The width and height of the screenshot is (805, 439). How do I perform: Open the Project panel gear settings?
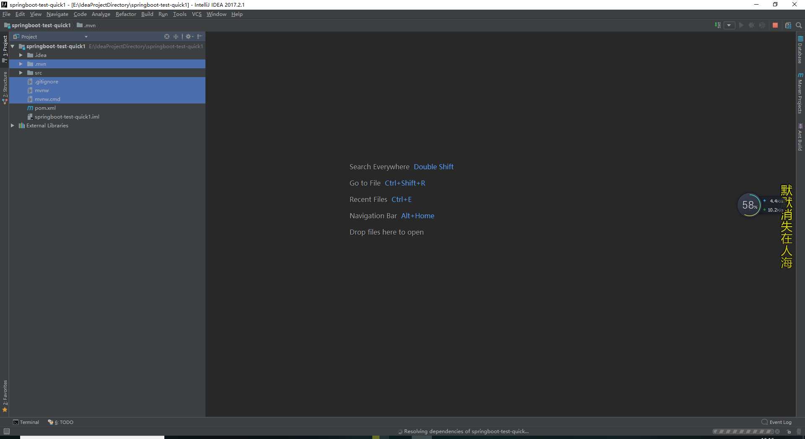(x=189, y=36)
